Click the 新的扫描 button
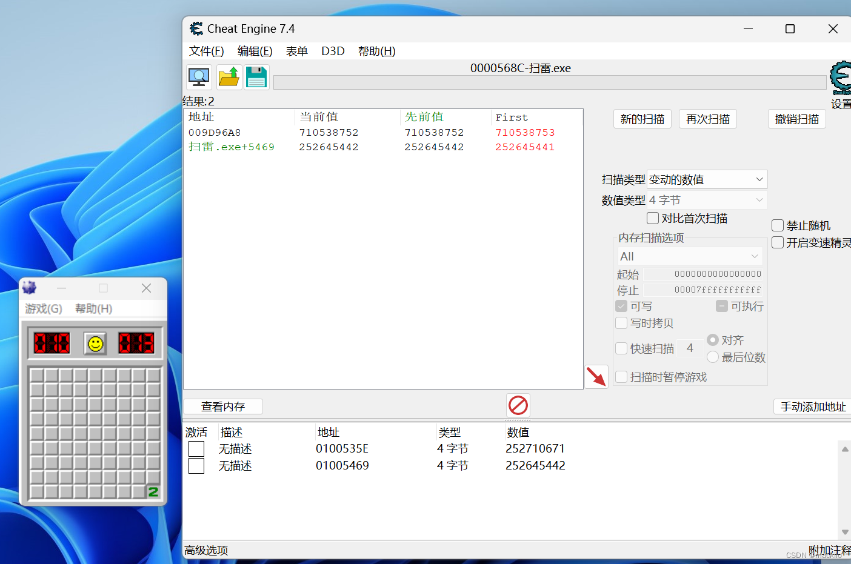Viewport: 851px width, 564px height. 642,119
